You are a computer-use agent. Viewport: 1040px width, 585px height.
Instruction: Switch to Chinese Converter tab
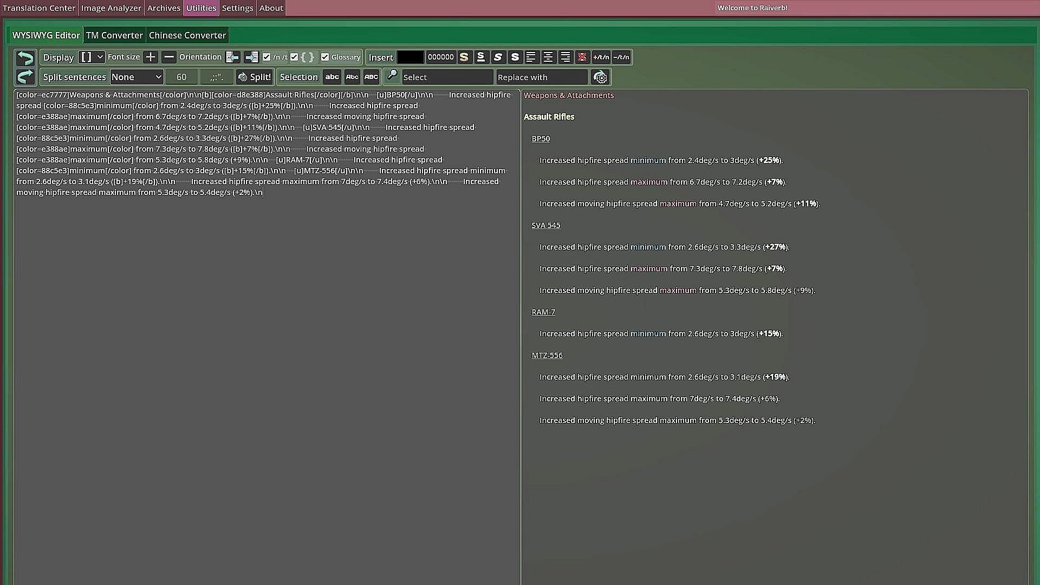(x=187, y=35)
